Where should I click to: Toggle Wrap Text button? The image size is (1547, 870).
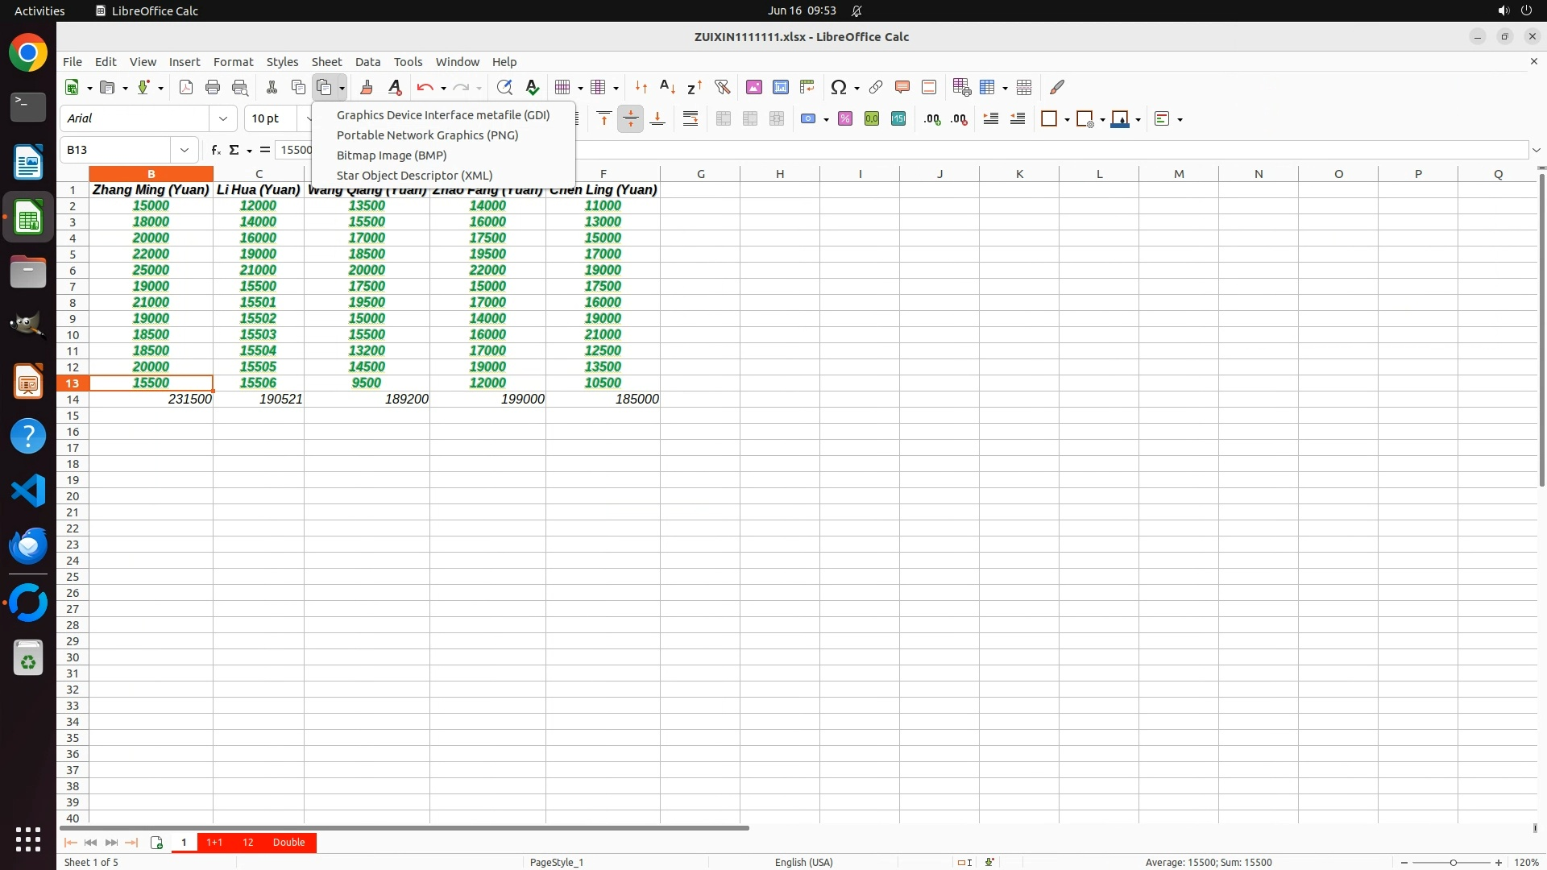pos(691,118)
